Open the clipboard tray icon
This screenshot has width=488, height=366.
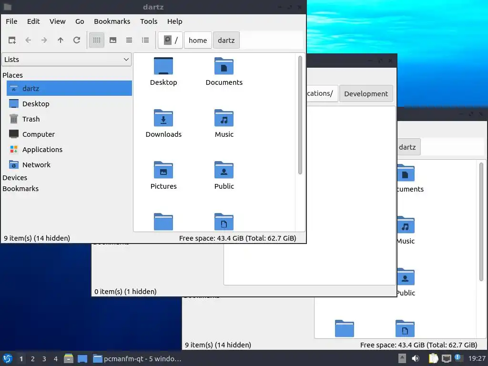[433, 358]
